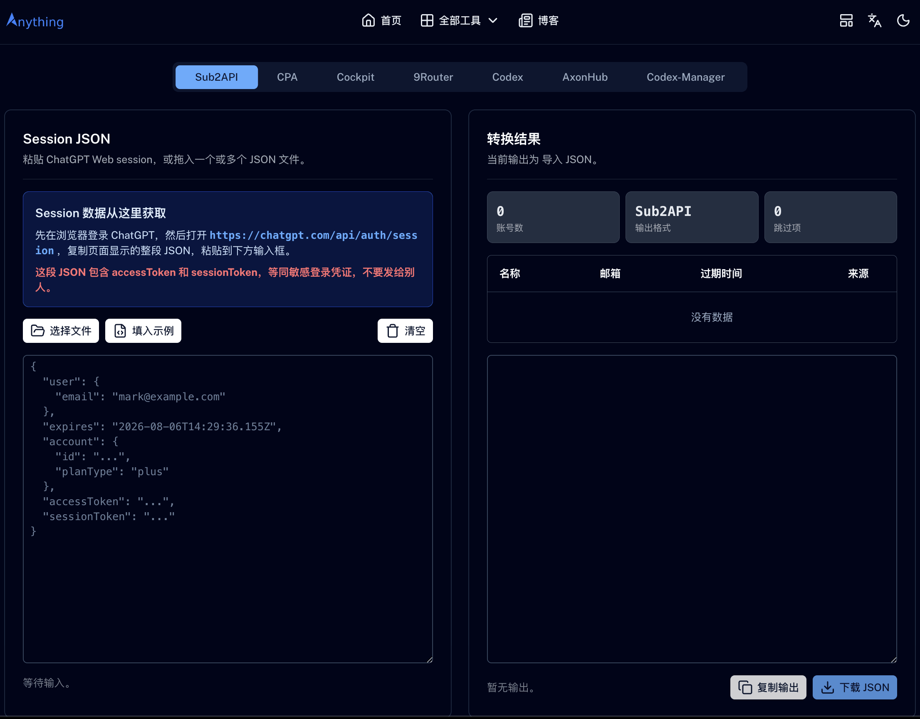Open the 博客 newspaper icon
The image size is (920, 719).
click(x=525, y=20)
